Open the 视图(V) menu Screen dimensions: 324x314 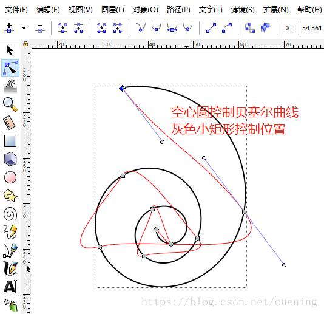pyautogui.click(x=80, y=10)
